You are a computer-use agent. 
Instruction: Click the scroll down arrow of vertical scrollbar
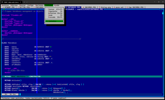[x=163, y=92]
